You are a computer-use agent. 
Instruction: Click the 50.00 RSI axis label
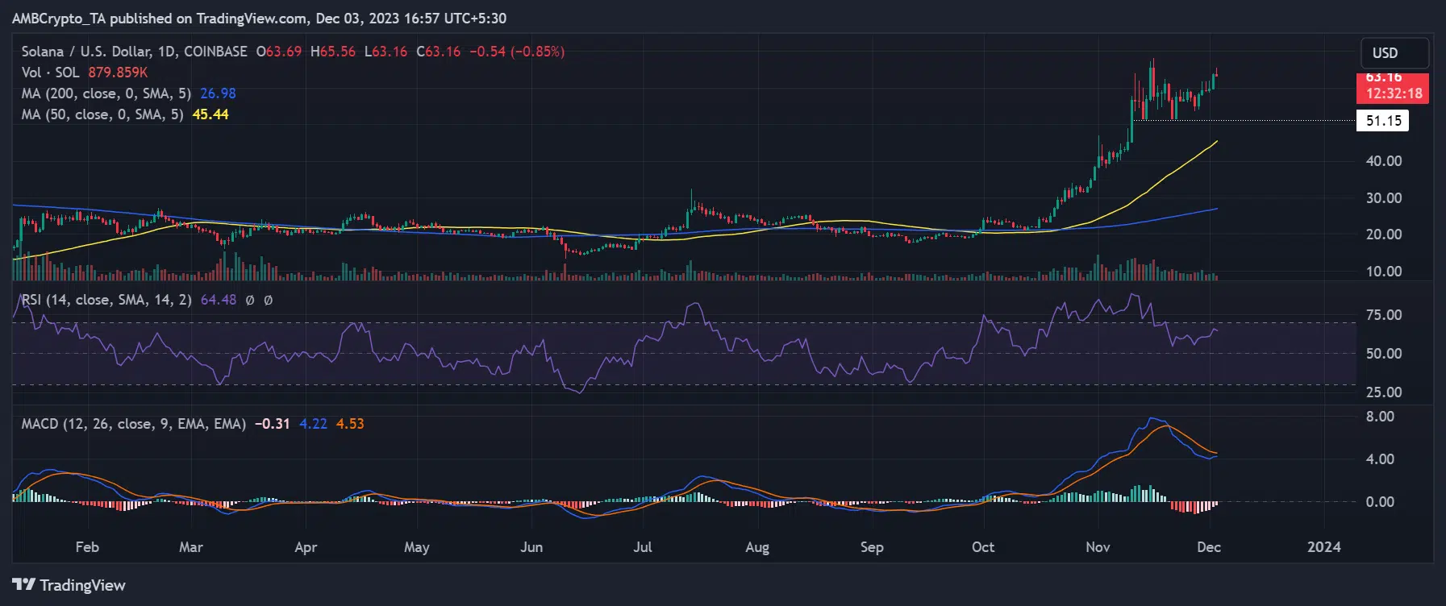click(x=1384, y=354)
